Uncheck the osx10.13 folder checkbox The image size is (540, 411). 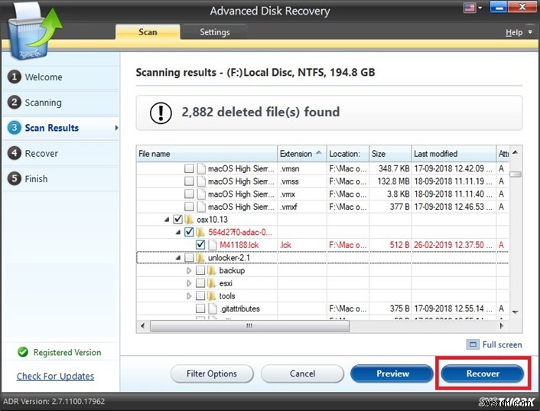click(x=178, y=219)
